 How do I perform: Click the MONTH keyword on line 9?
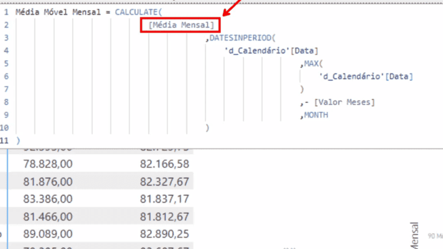pyautogui.click(x=316, y=115)
